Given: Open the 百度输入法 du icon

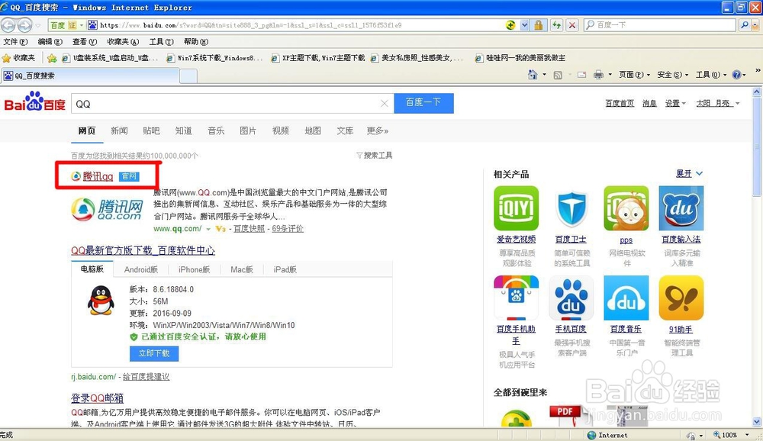Looking at the screenshot, I should 681,208.
